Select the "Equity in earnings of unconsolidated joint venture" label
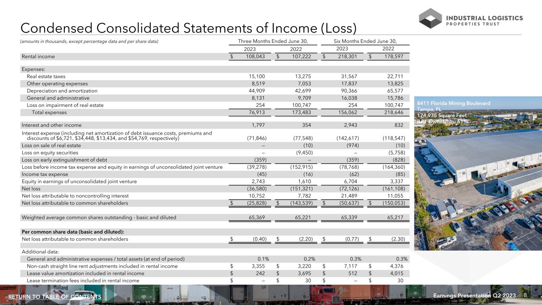Screen dimensions: 542x305 coord(79,181)
